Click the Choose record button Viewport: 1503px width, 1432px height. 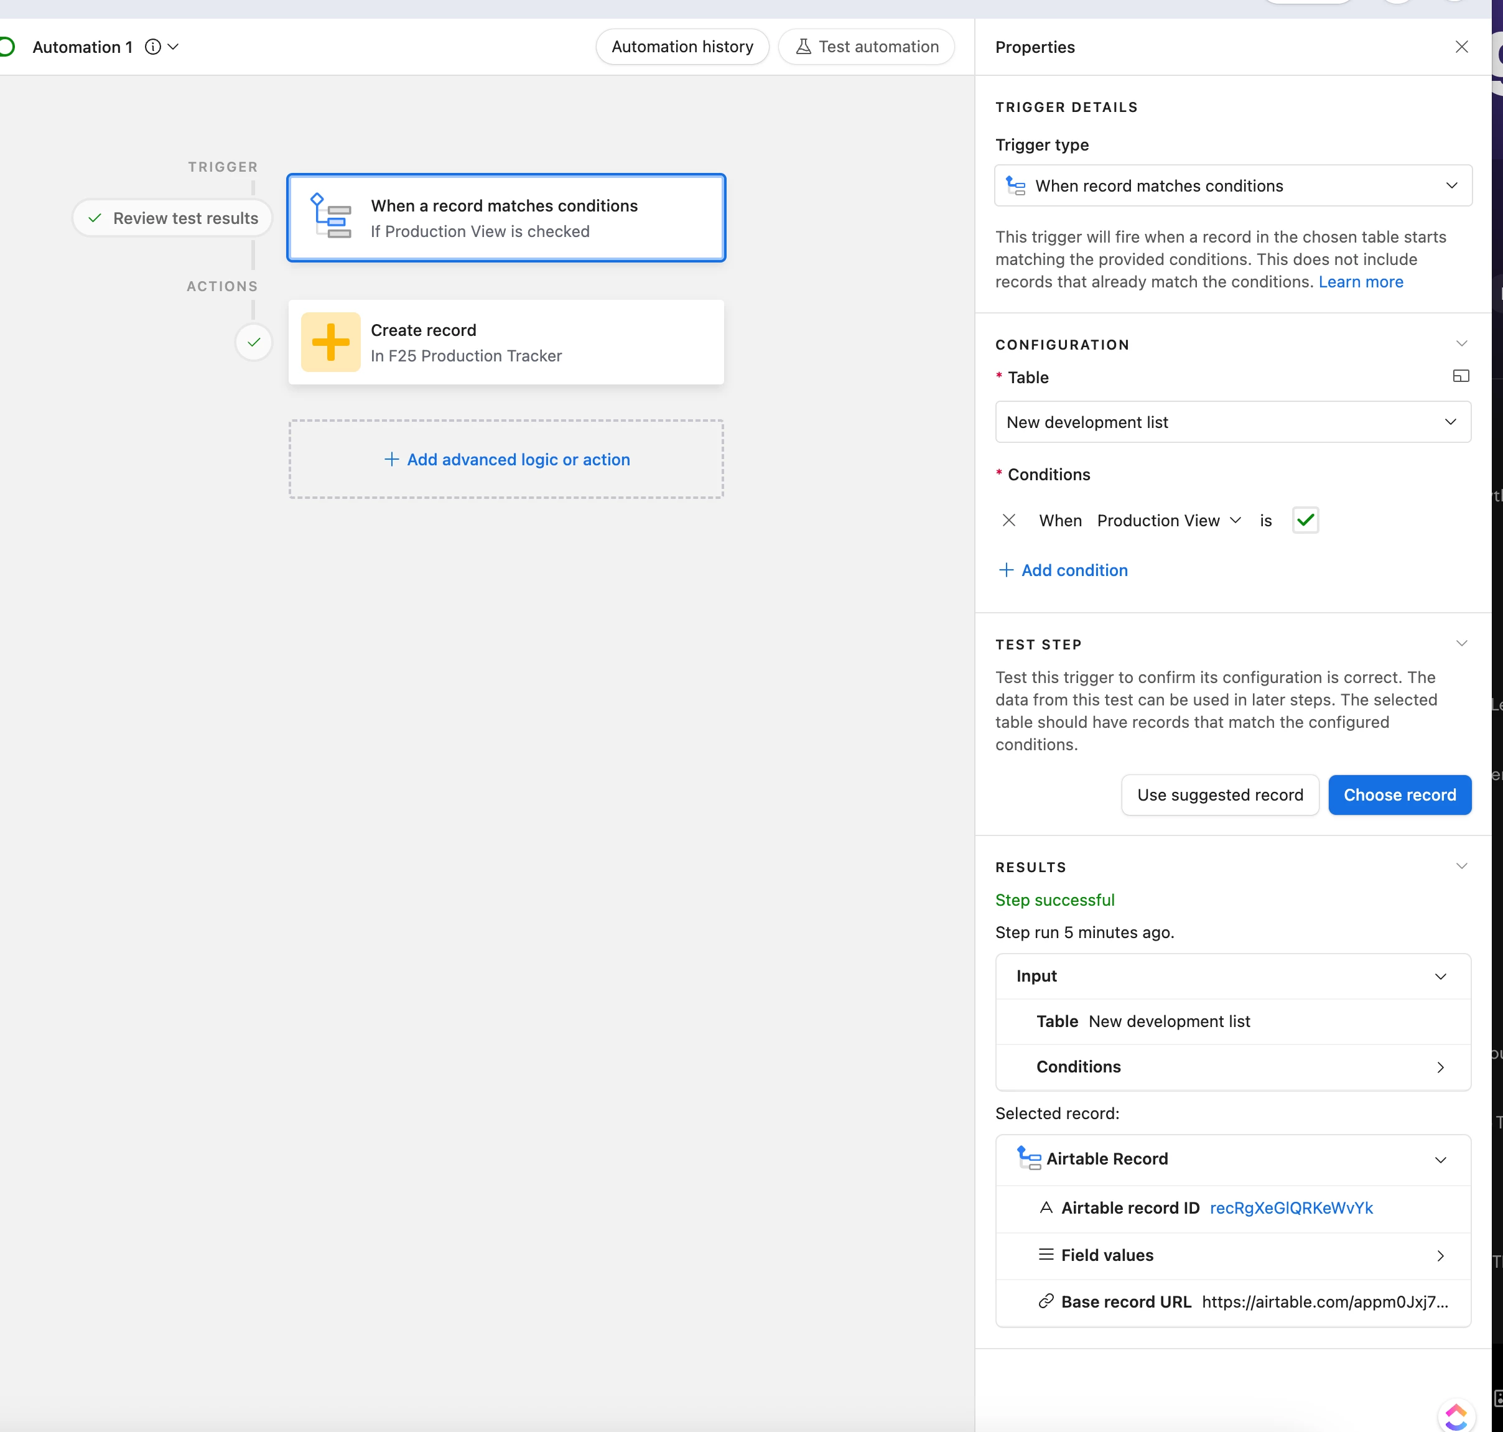coord(1398,796)
